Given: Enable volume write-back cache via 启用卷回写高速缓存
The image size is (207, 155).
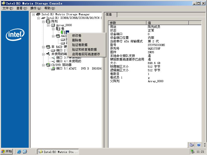Looking at the screenshot, I should click(86, 54).
